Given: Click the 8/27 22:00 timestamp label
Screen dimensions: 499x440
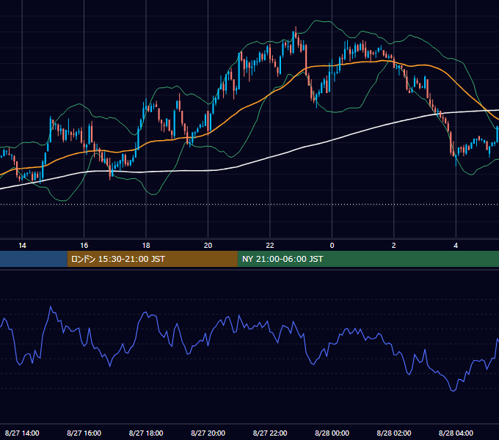Looking at the screenshot, I should click(270, 433).
